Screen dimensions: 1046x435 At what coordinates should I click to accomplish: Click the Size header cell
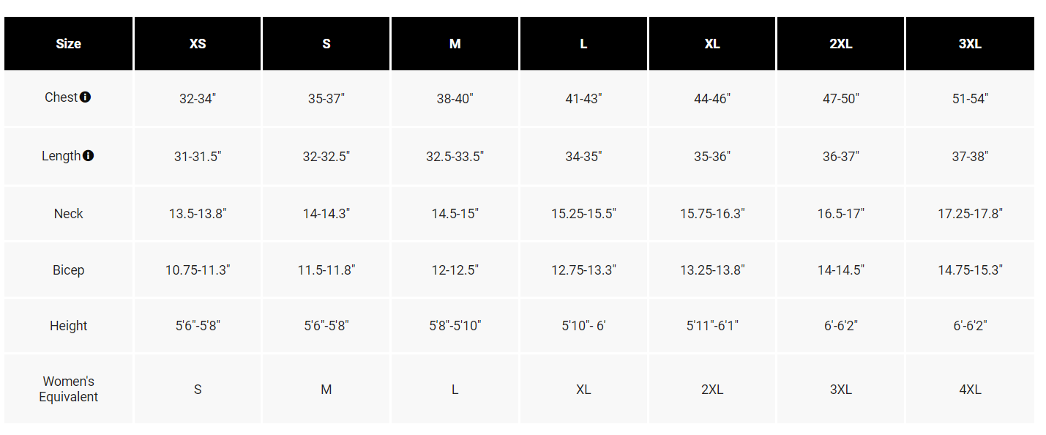click(68, 44)
